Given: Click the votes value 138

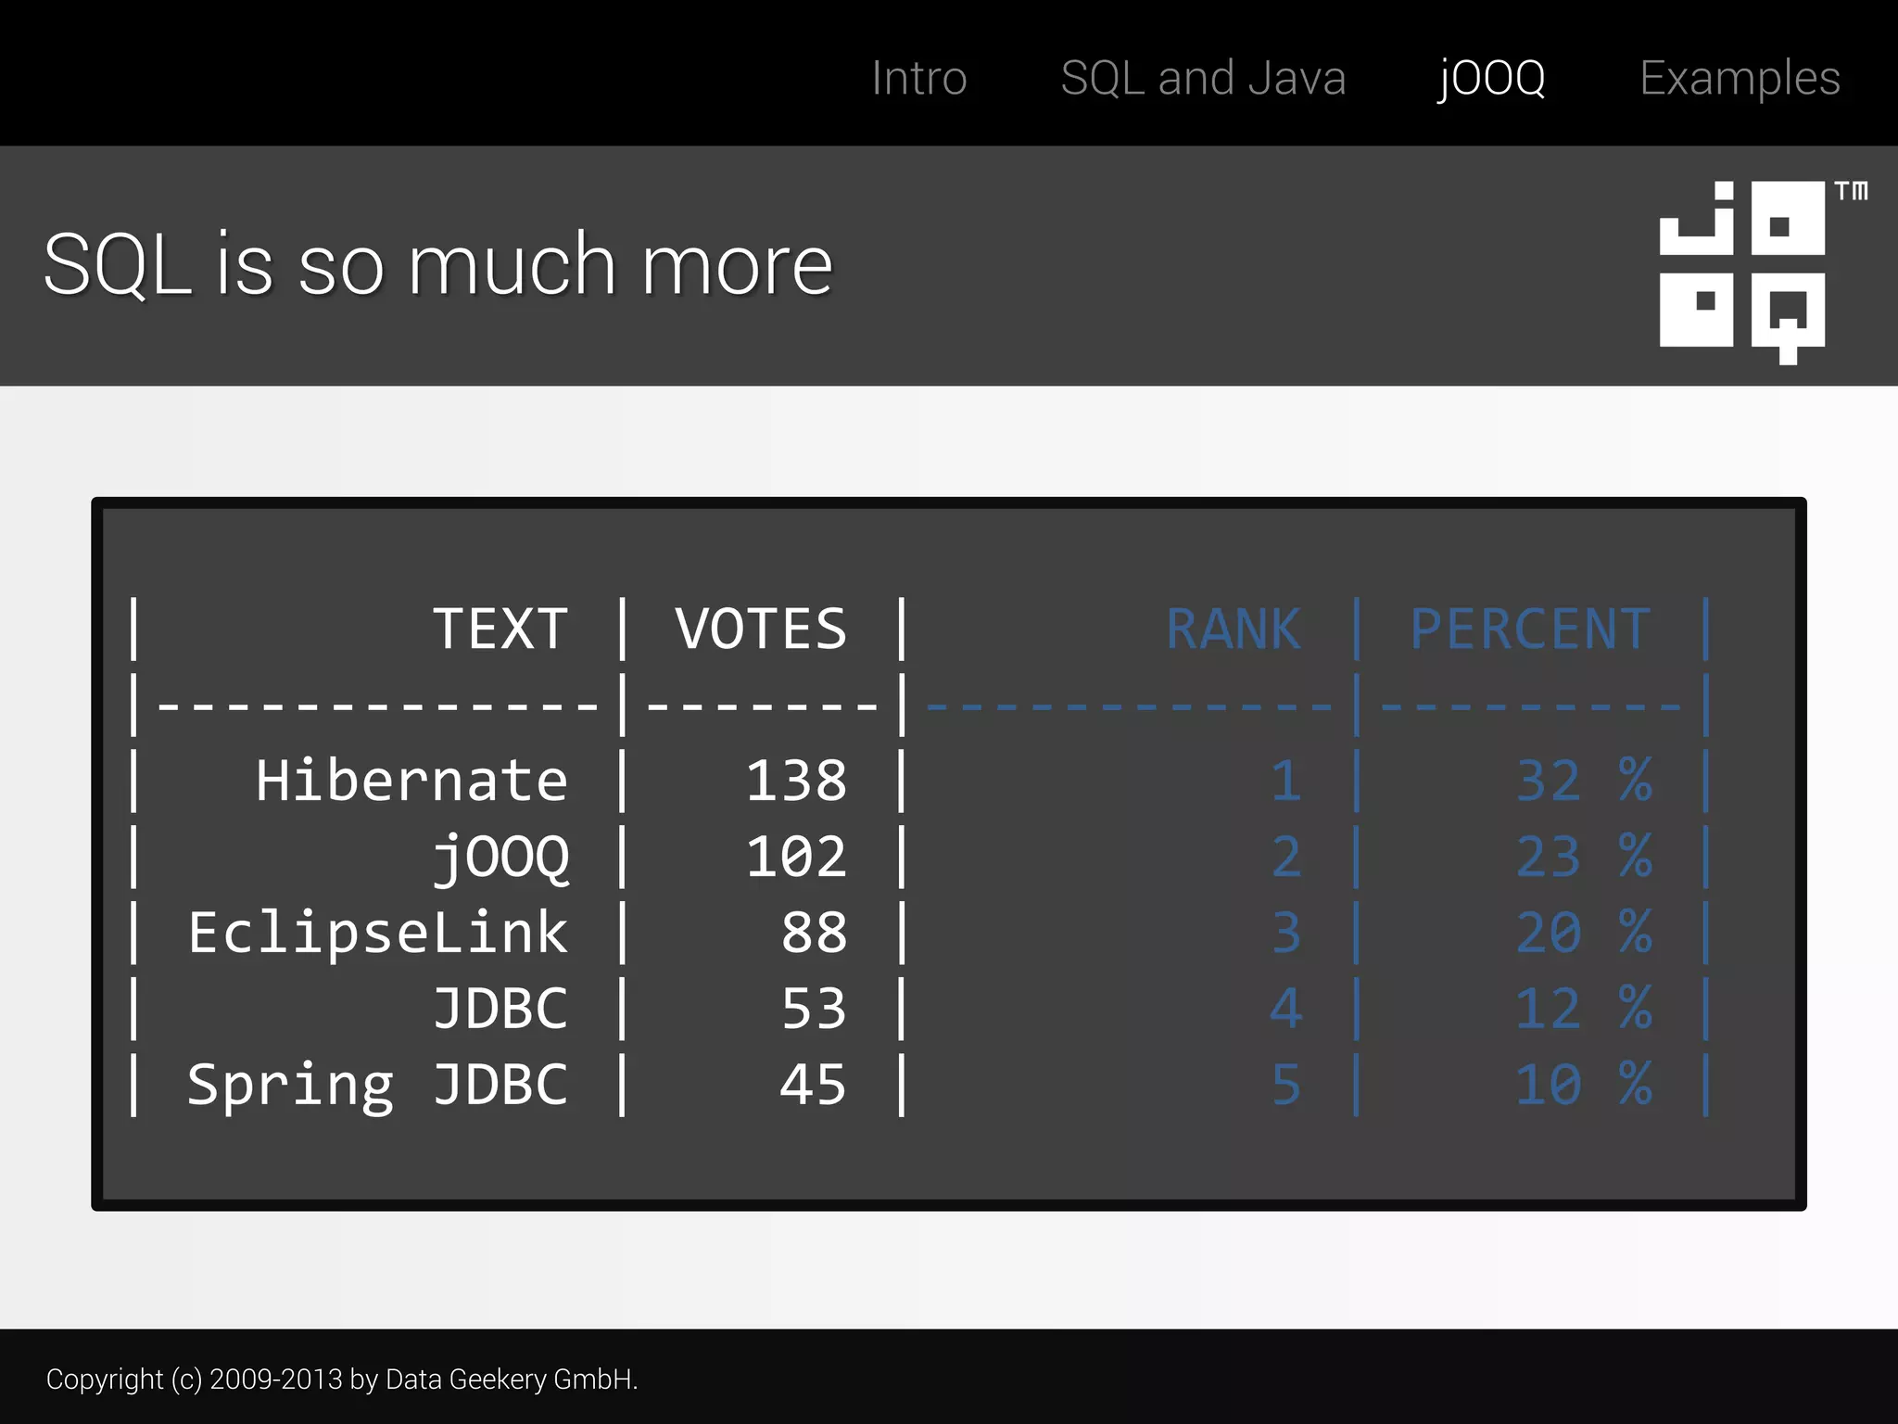Looking at the screenshot, I should pos(796,780).
